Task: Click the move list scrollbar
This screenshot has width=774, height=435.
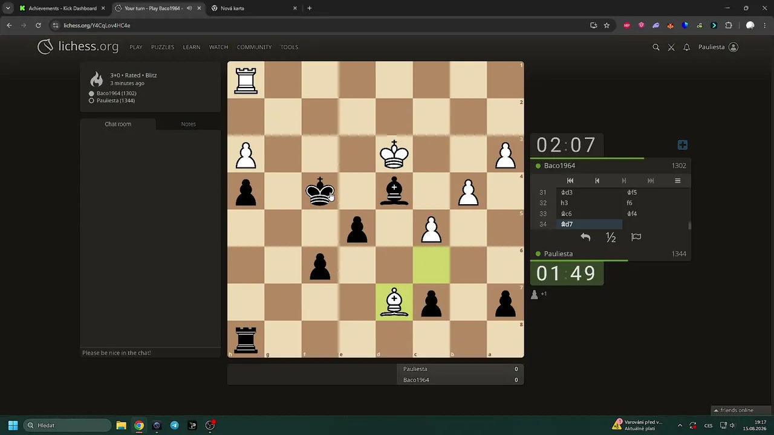Action: click(689, 225)
